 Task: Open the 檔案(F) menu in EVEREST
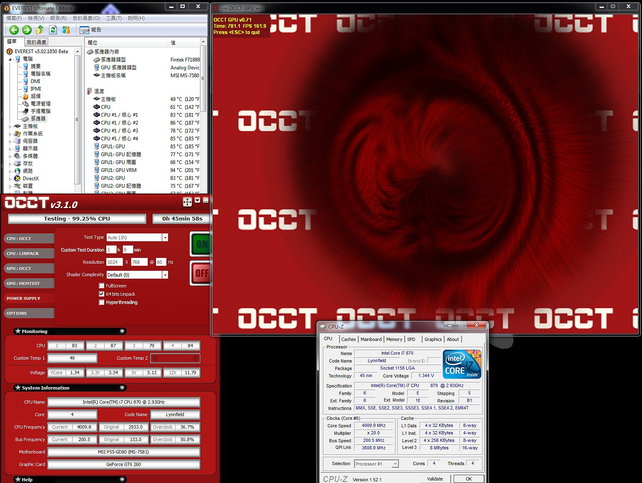pos(14,18)
